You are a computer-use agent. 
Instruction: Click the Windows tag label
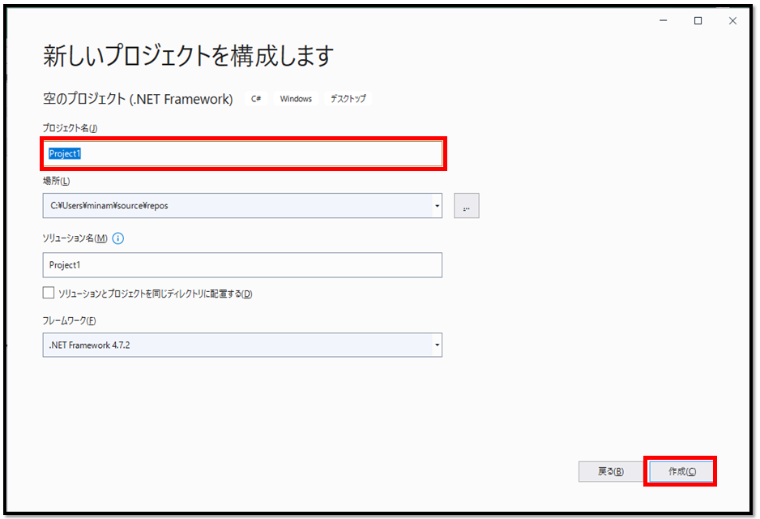296,98
